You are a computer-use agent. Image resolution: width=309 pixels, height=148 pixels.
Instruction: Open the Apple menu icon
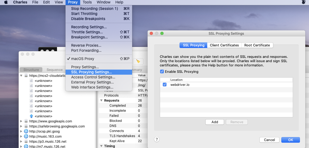point(6,2)
